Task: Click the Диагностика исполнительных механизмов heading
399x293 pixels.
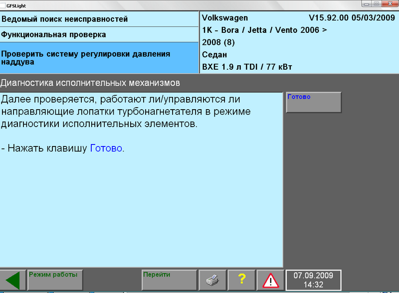Action: [x=90, y=83]
